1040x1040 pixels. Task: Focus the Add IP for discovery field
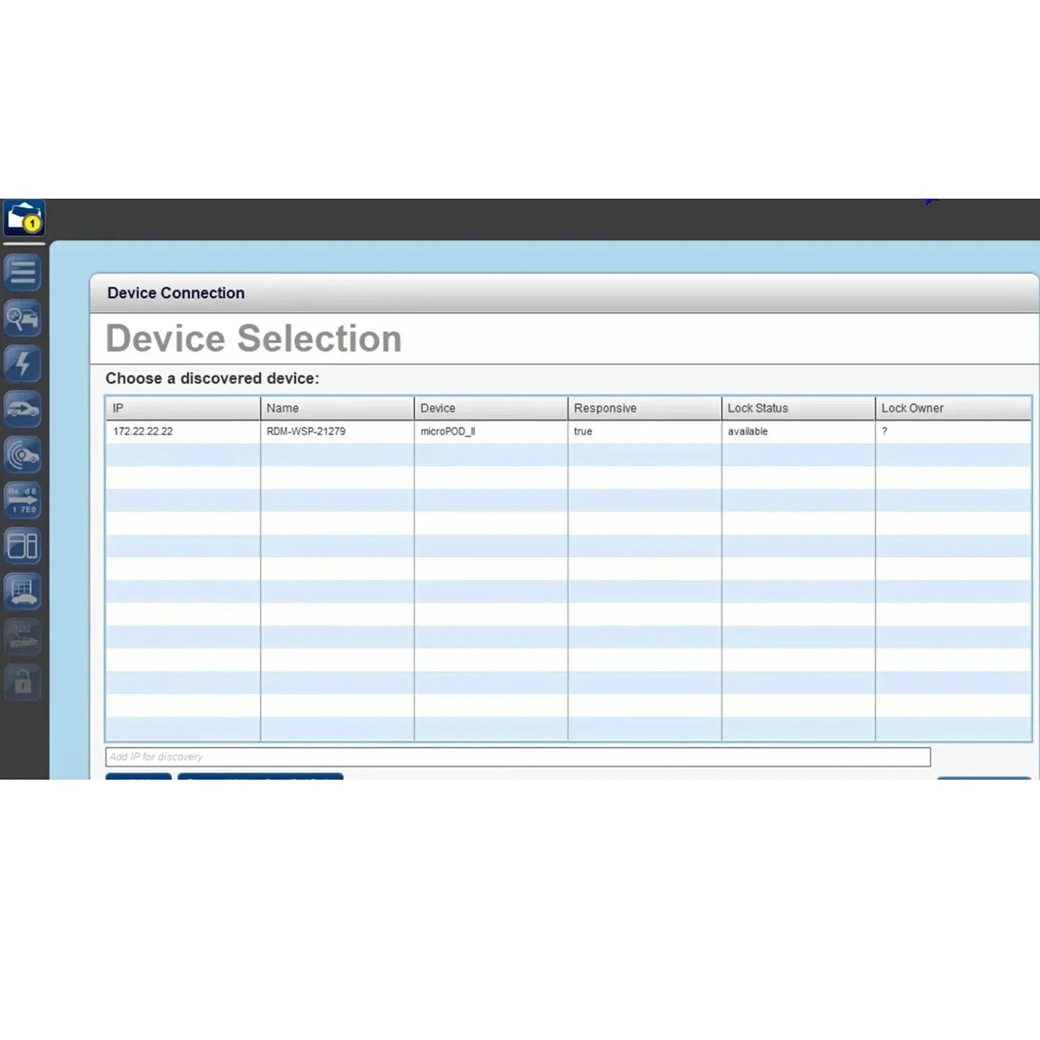click(517, 757)
